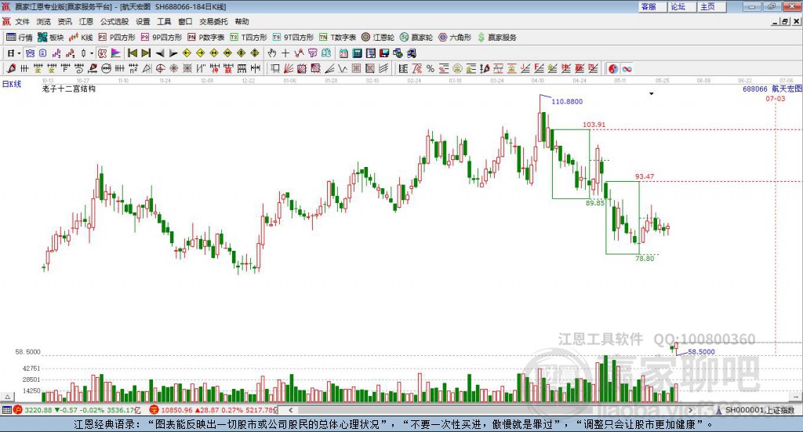Open the 设置 menu
The height and width of the screenshot is (432, 803).
[x=143, y=21]
